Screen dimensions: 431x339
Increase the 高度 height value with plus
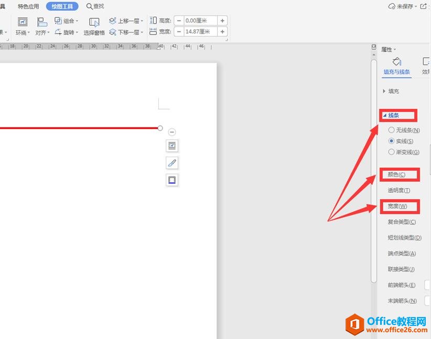[222, 20]
